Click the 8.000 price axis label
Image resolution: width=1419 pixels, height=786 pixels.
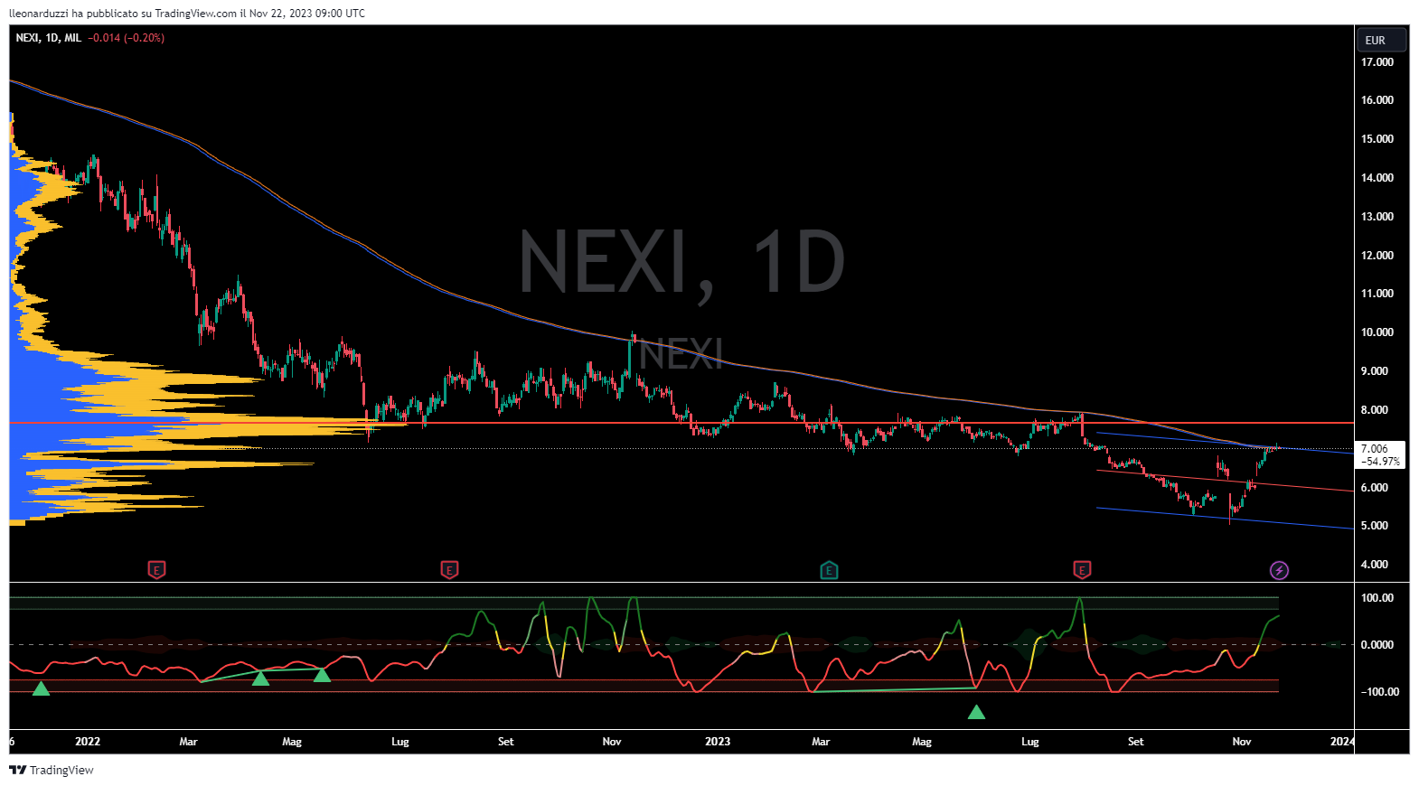pos(1375,410)
